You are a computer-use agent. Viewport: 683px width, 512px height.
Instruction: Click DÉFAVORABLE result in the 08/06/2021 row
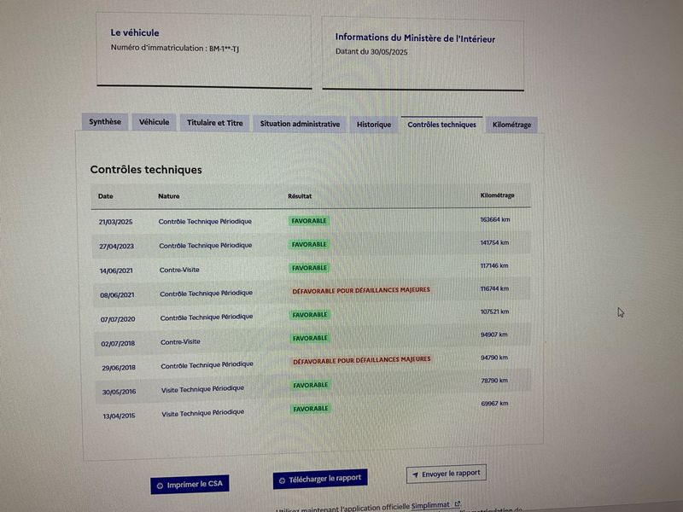pos(361,290)
